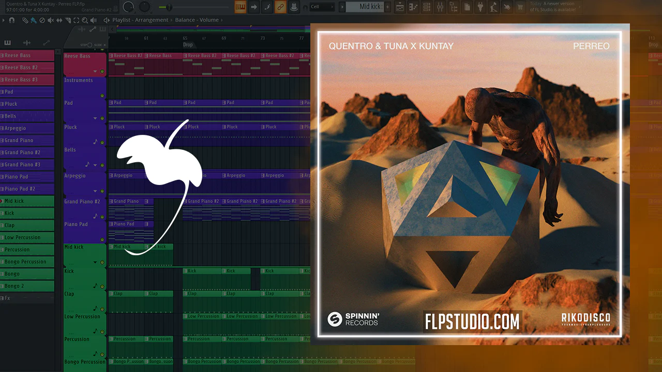Collapse the Arpeggio track group arrow
Viewport: 662px width, 372px height.
[95, 191]
